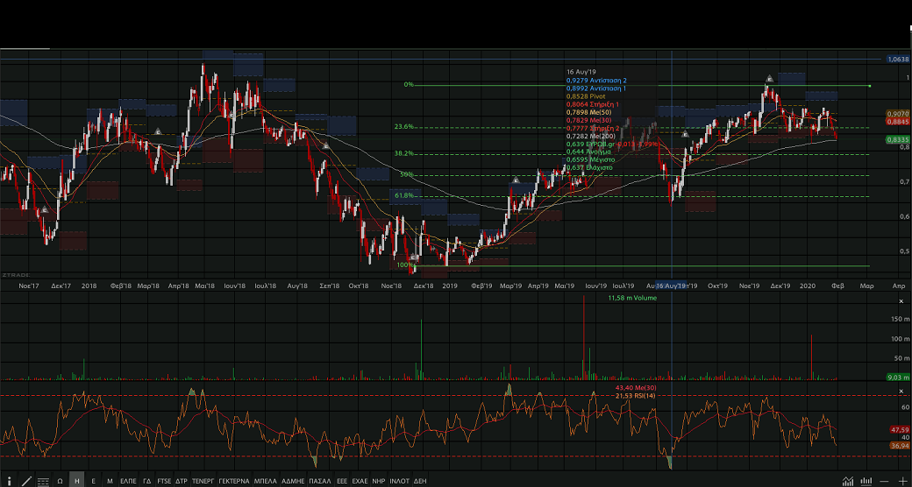Select the trend line drawing tool
The image size is (912, 487).
coord(25,481)
